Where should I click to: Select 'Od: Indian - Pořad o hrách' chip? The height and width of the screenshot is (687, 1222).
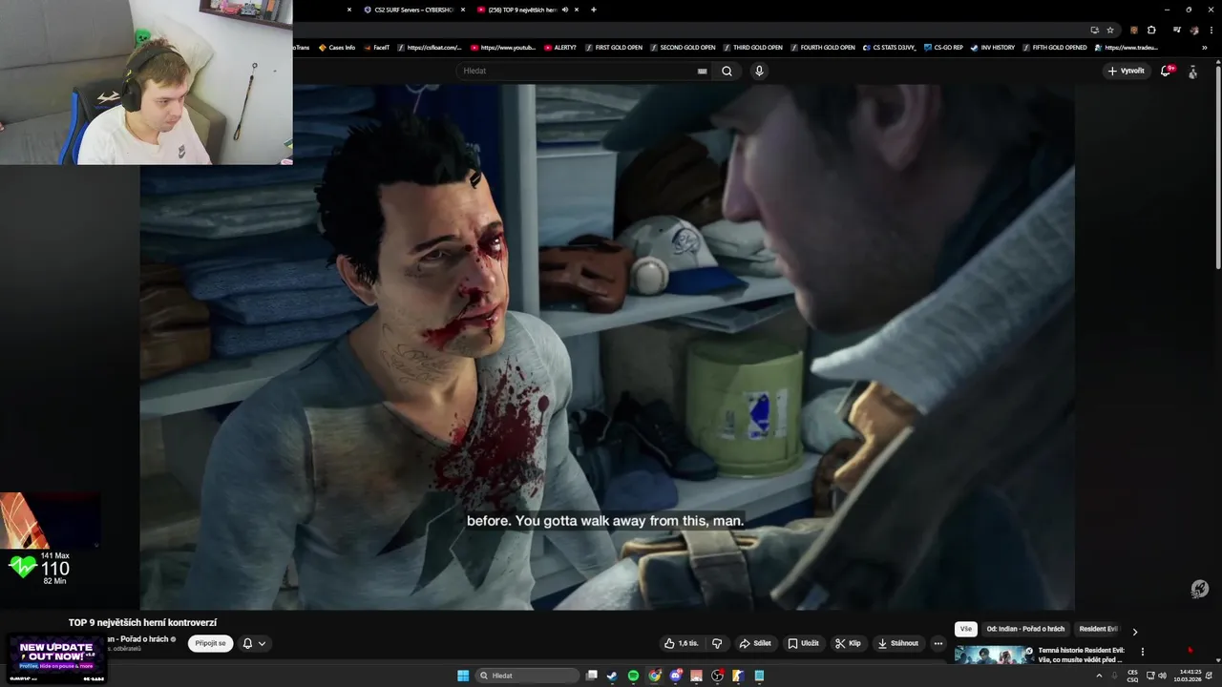(x=1025, y=629)
